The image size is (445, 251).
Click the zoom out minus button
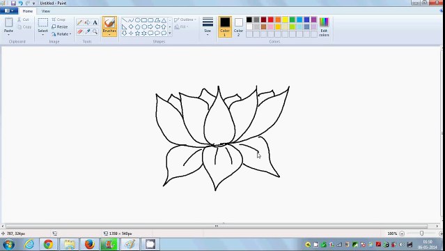click(402, 234)
